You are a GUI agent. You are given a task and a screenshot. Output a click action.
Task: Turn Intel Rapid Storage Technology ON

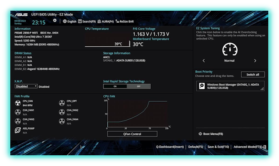pos(115,86)
